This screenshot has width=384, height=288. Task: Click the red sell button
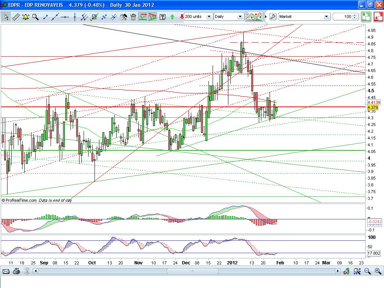tap(378, 16)
